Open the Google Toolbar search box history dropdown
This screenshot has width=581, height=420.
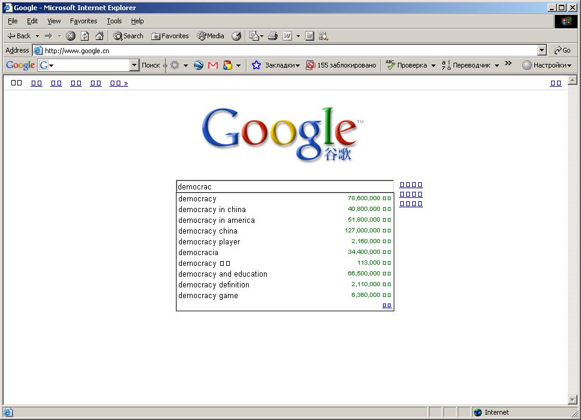134,65
